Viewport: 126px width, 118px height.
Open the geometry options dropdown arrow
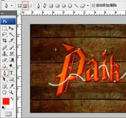pyautogui.click(x=88, y=6)
